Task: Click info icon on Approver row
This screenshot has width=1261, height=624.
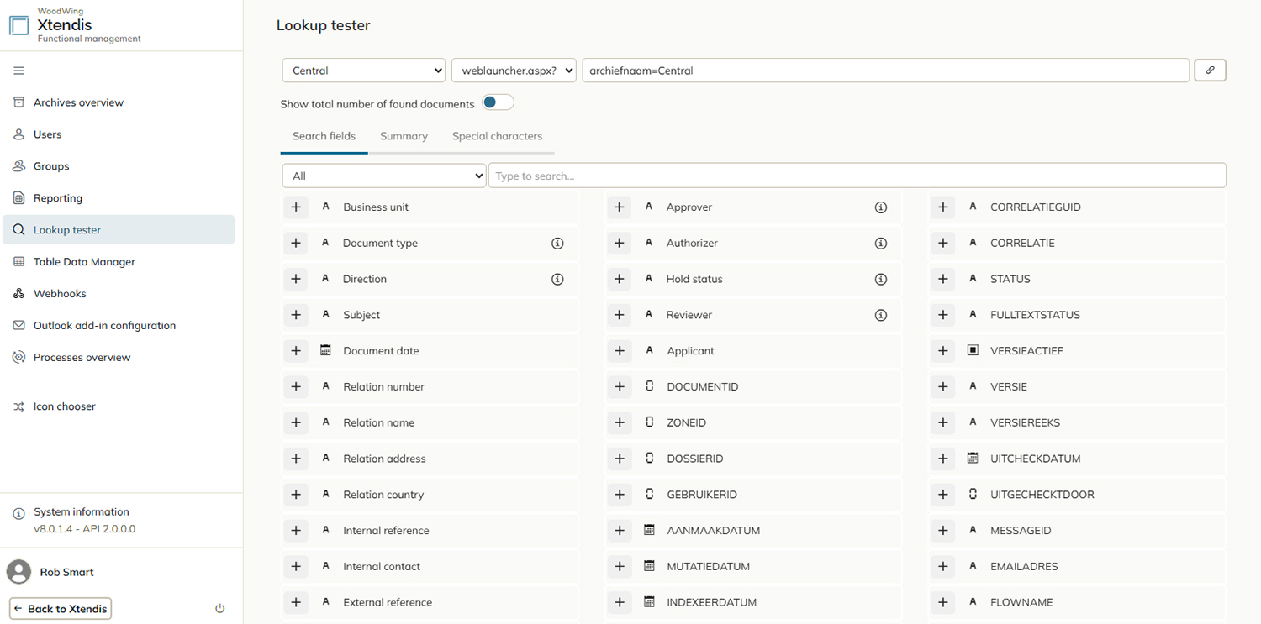Action: pos(881,207)
